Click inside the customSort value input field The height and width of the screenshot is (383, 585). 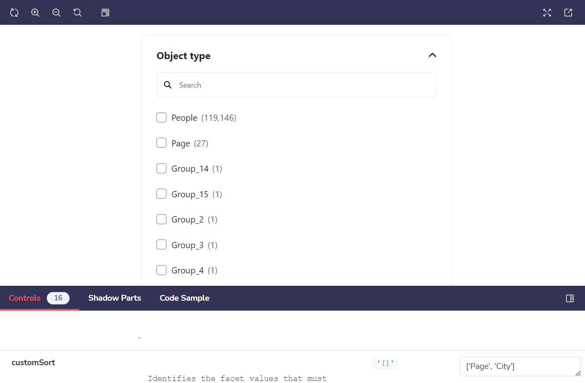520,366
